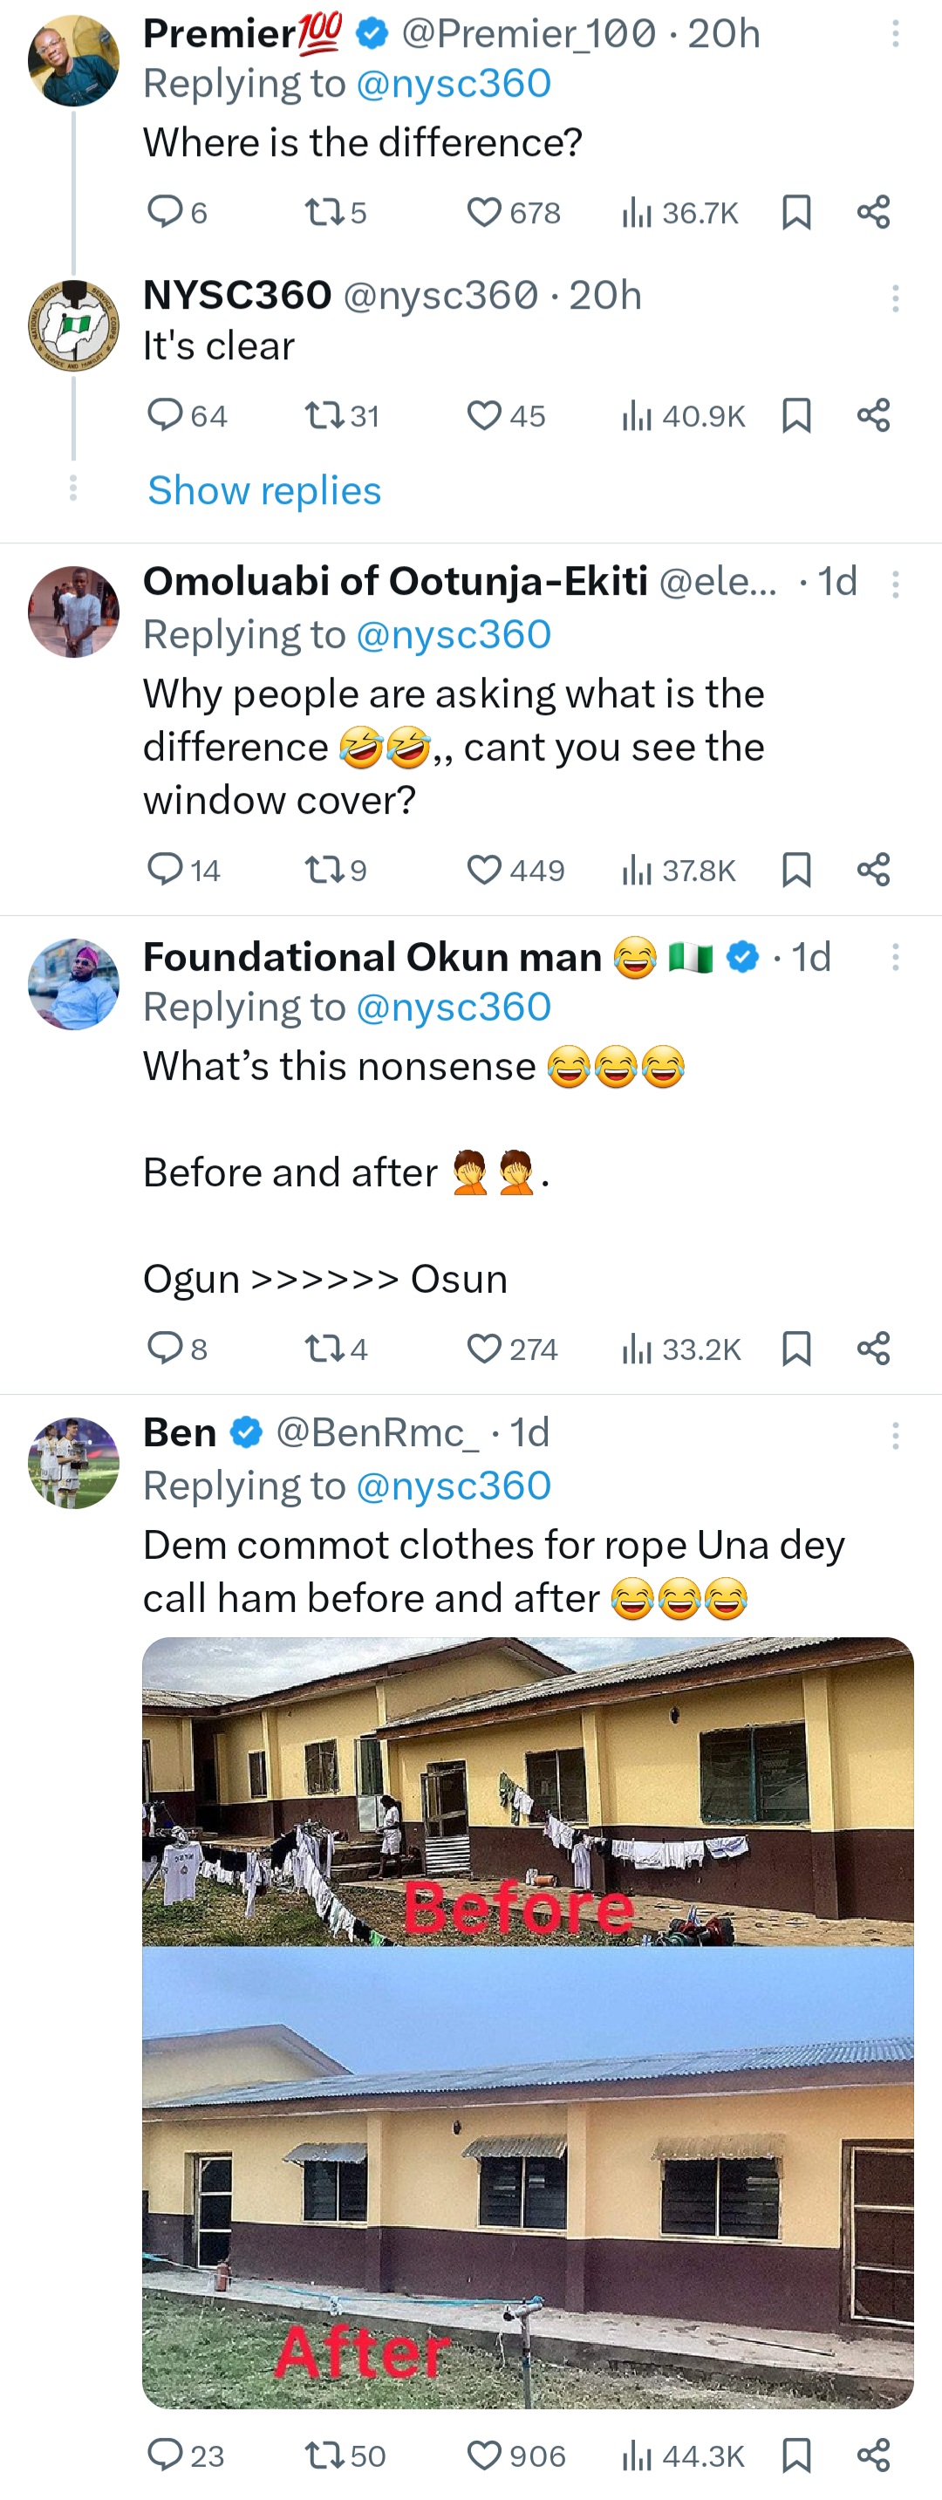The image size is (942, 2500).
Task: Open Ben's before and after building photo
Action: (x=528, y=2023)
